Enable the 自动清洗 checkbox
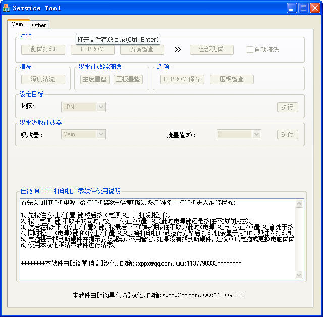 pyautogui.click(x=250, y=50)
